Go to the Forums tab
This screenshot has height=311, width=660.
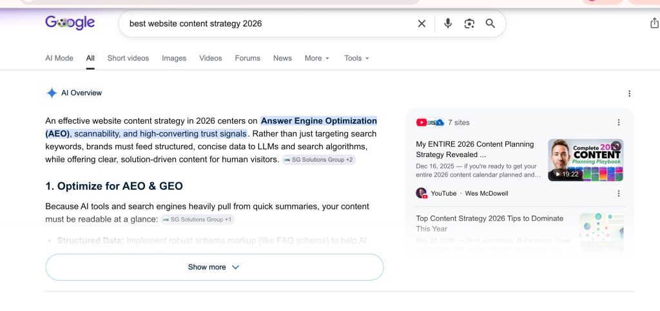click(247, 58)
